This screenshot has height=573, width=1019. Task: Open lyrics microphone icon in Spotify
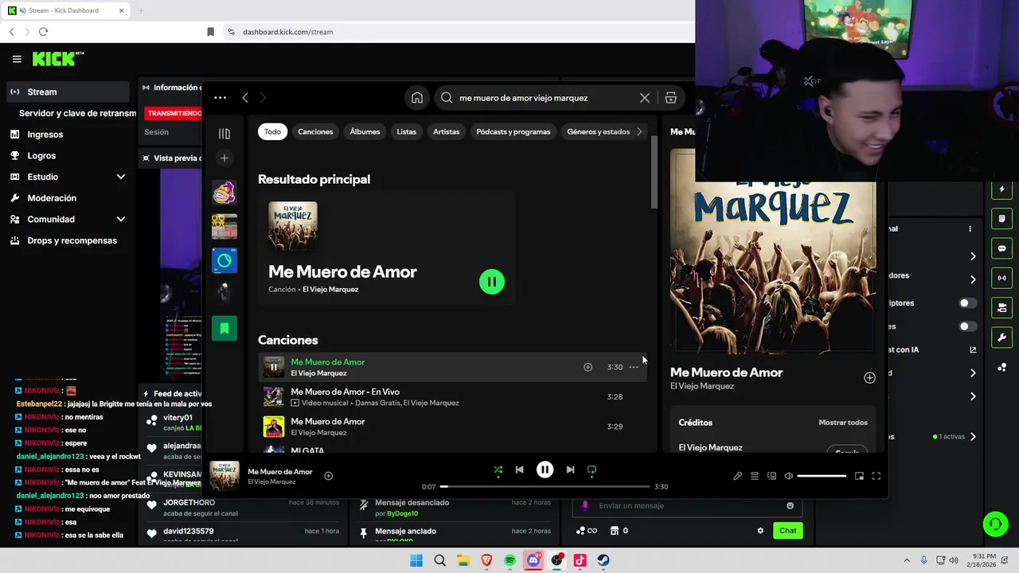click(737, 476)
